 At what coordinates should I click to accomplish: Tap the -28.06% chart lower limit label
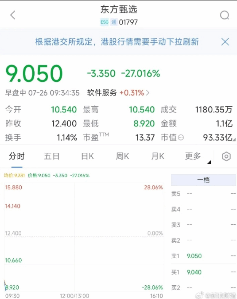pos(152,287)
